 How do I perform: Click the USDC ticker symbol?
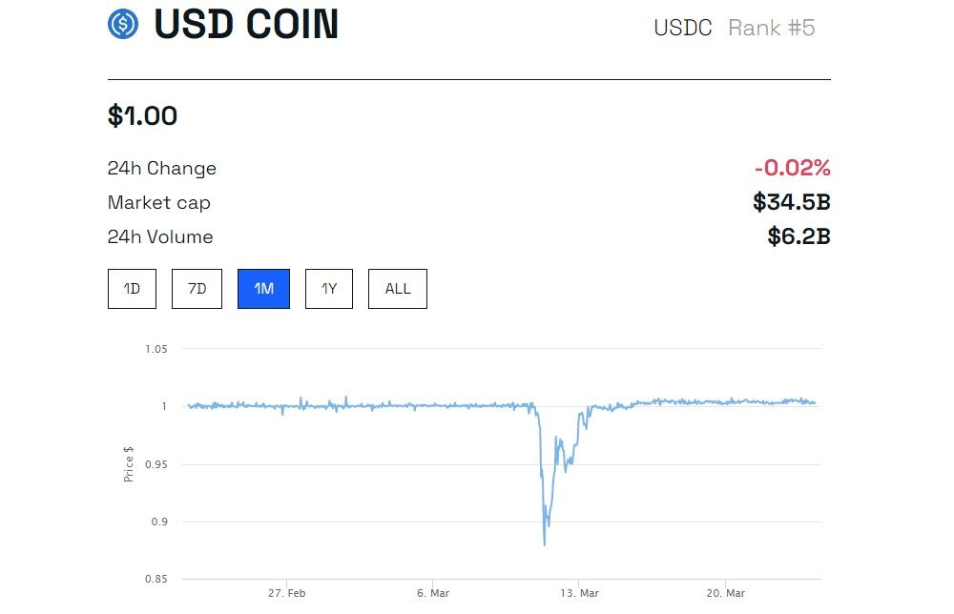coord(682,28)
